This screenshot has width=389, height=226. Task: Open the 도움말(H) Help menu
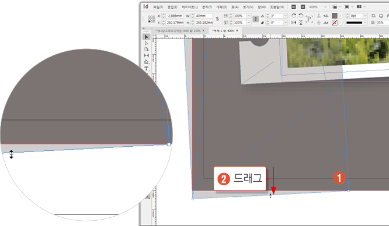277,7
